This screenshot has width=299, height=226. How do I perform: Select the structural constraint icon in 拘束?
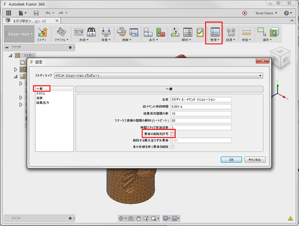79,32
